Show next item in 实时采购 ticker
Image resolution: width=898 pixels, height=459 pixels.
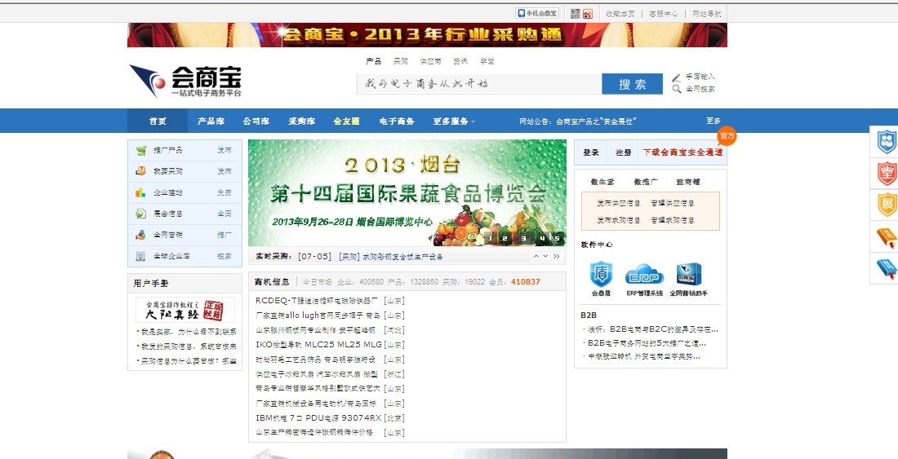click(x=545, y=256)
